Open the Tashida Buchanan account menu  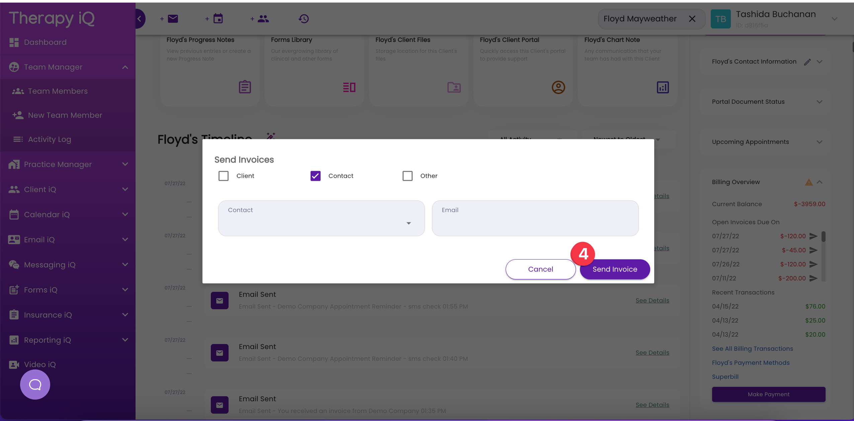pyautogui.click(x=834, y=19)
